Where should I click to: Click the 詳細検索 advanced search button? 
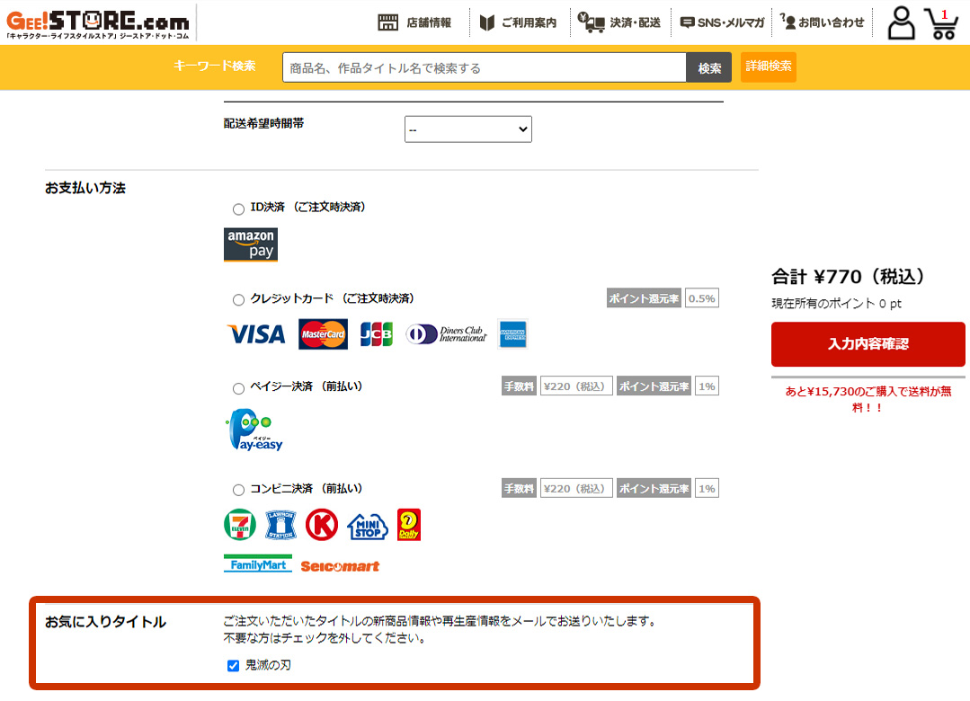tap(769, 67)
